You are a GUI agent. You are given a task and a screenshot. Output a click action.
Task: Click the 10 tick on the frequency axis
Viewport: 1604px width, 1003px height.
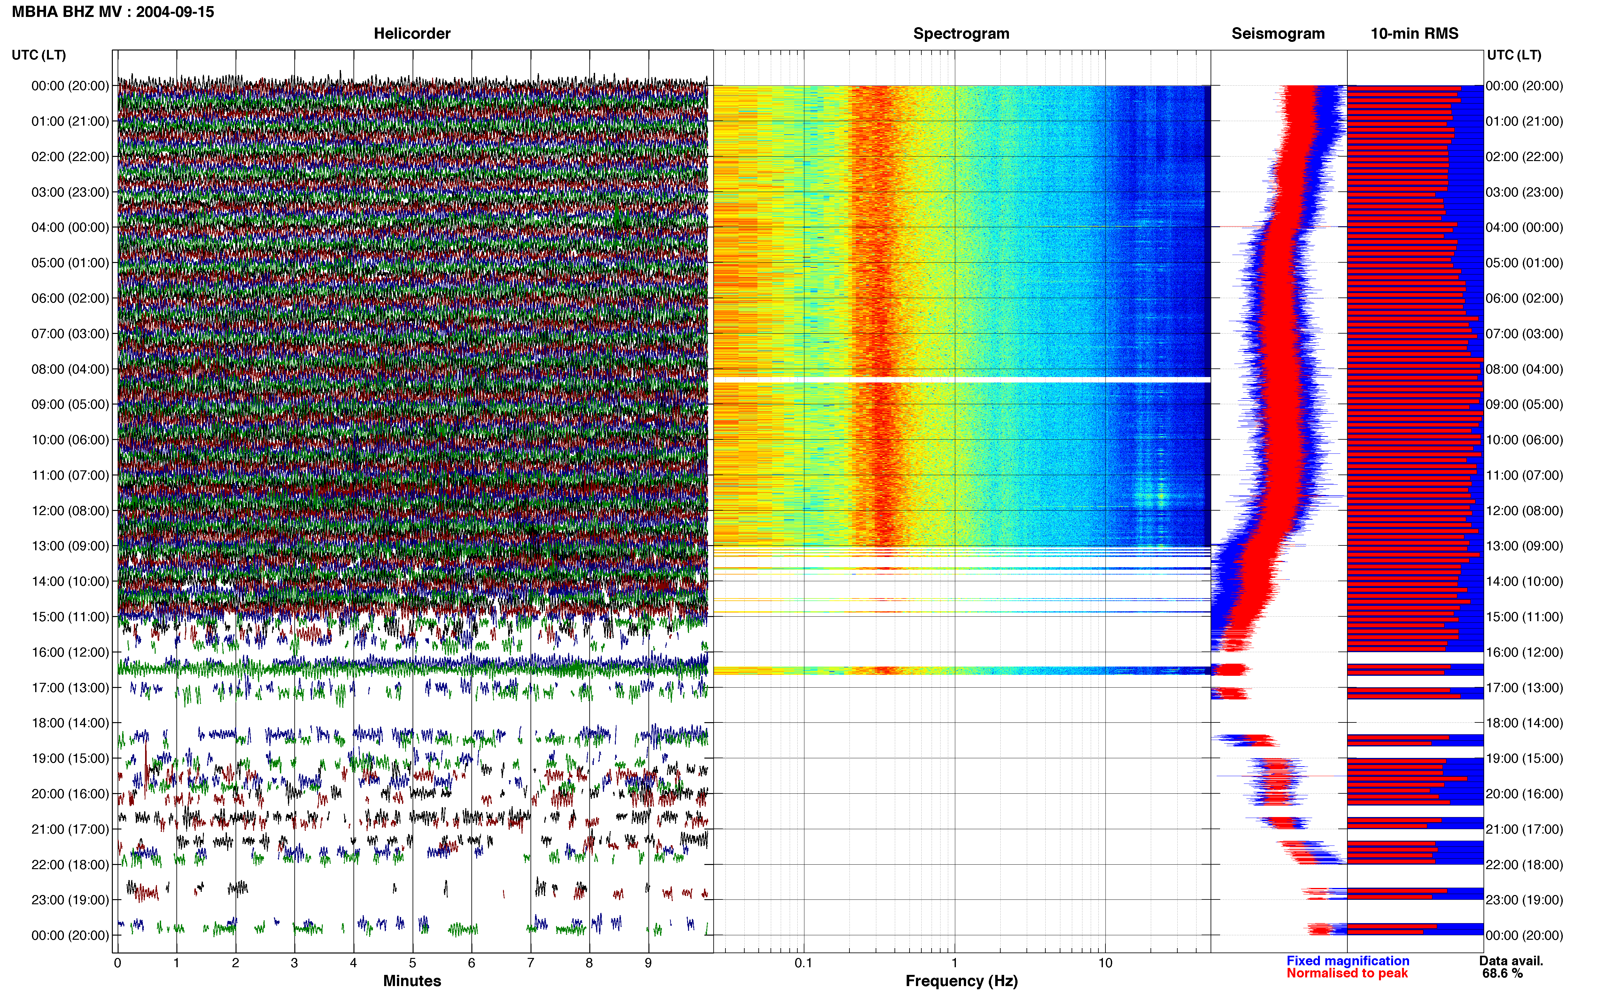1105,962
